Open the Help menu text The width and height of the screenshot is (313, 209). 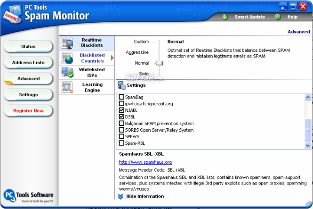coord(292,17)
